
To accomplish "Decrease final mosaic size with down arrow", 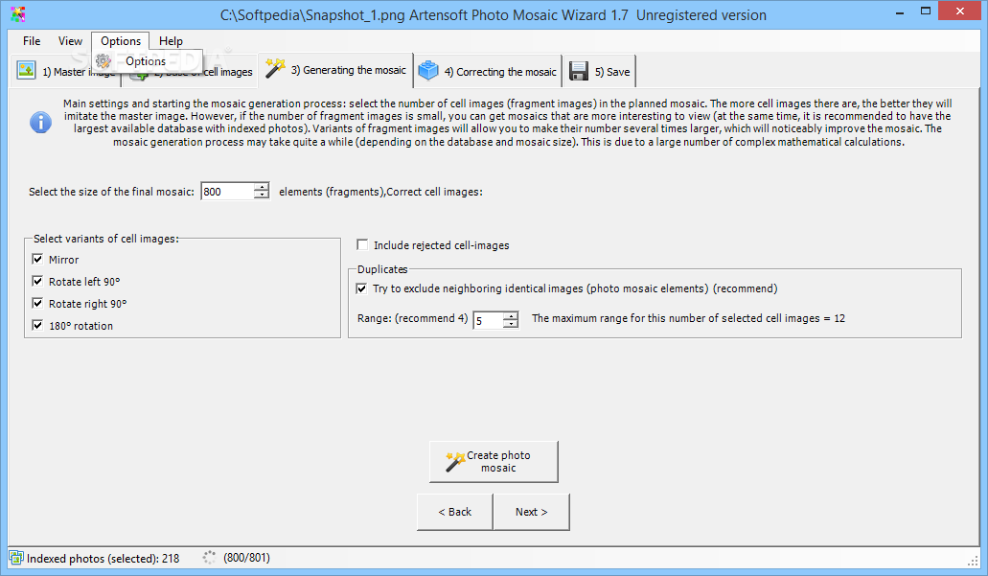I will pos(261,196).
